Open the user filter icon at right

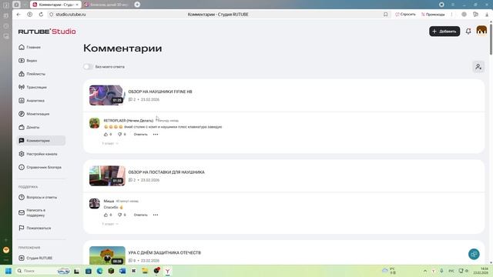click(478, 67)
